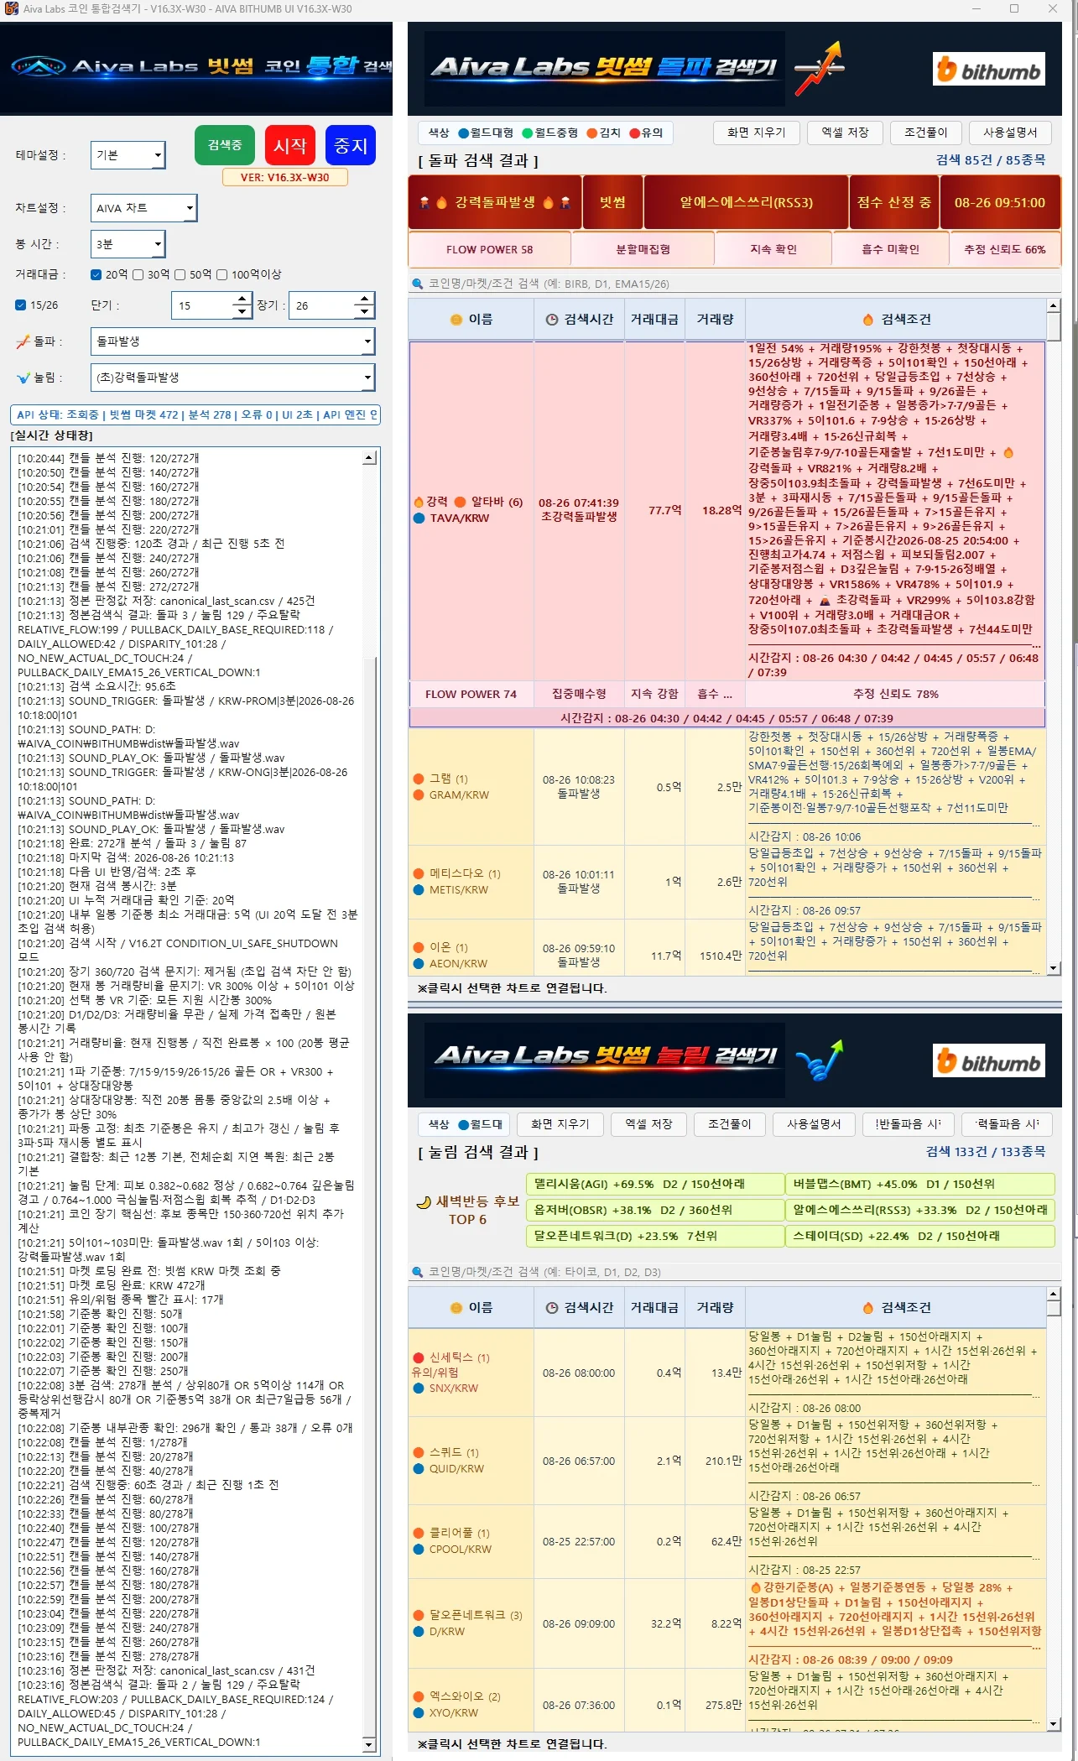This screenshot has height=1761, width=1078.
Task: Click the 옵저버(OBSR) +38.1% candidate card
Action: coord(654,1210)
